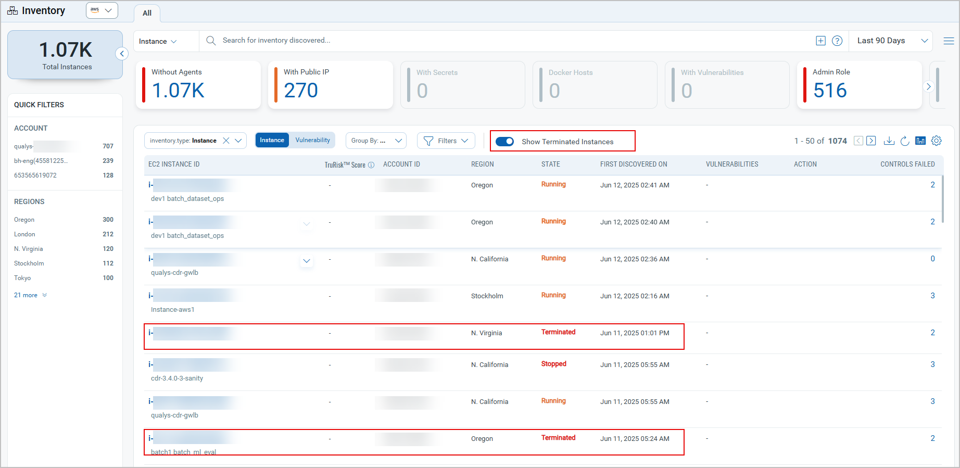Toggle Show Terminated Instances switch

[504, 142]
